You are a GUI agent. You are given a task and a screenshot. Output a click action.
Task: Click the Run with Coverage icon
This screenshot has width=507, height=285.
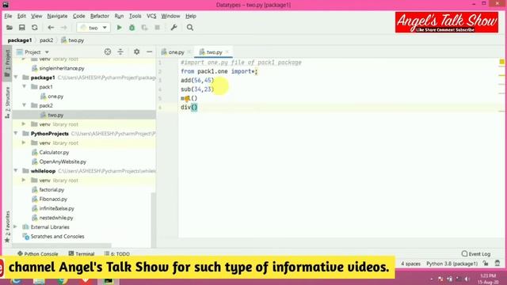(x=144, y=28)
